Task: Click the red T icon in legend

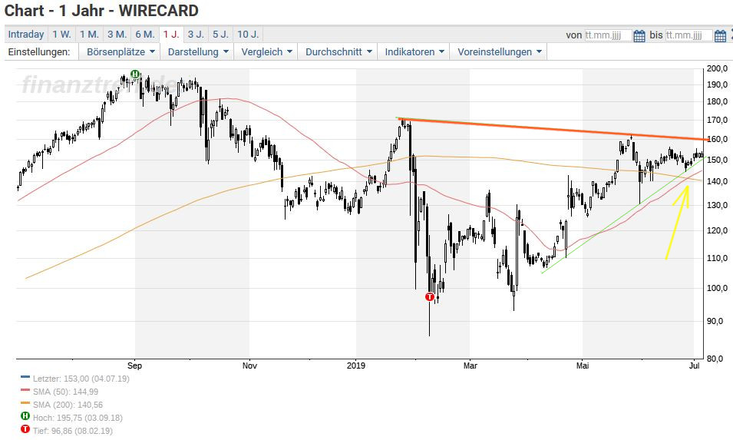Action: (x=25, y=429)
